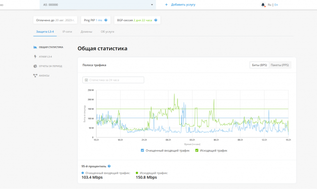This screenshot has width=317, height=189.
Task: Click the 200 M y-axis label
Action: [x=90, y=100]
